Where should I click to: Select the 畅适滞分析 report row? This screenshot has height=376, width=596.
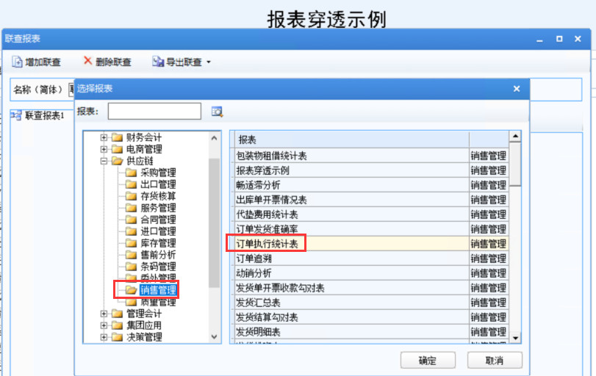[352, 185]
